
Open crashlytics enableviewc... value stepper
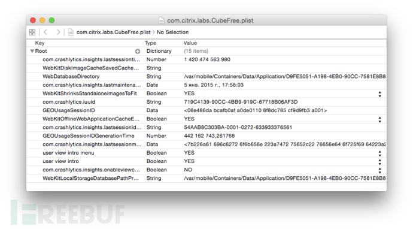coord(380,170)
